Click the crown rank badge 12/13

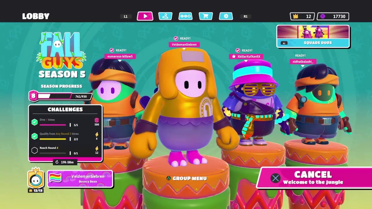tap(35, 180)
